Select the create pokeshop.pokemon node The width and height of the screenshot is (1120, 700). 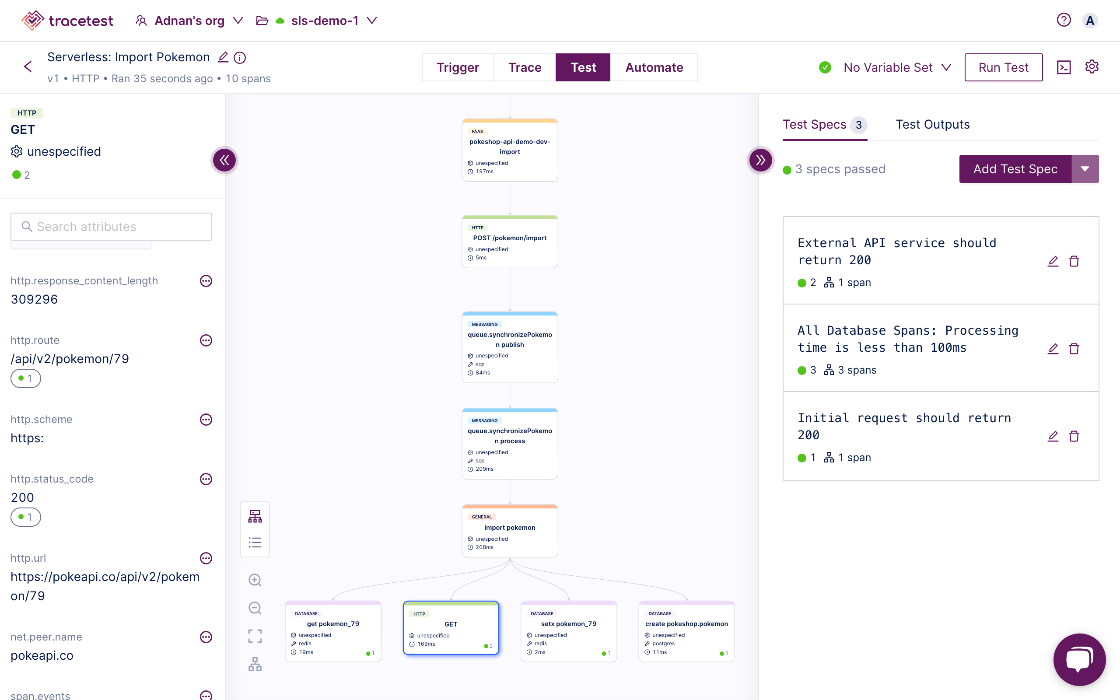pyautogui.click(x=686, y=631)
